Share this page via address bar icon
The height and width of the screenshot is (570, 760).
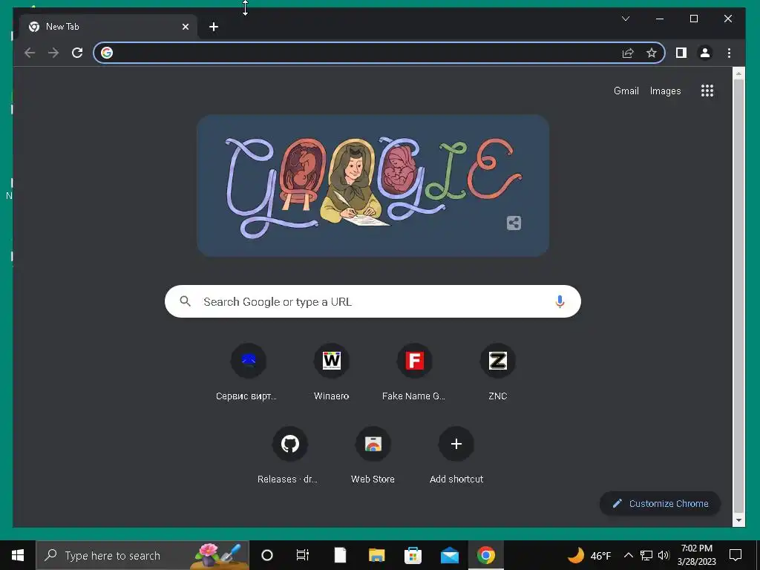coord(628,53)
